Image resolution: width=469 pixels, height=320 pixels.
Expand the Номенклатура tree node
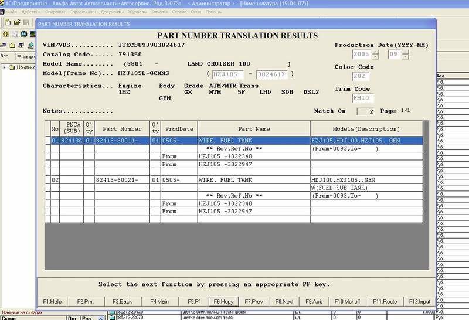tap(5, 67)
